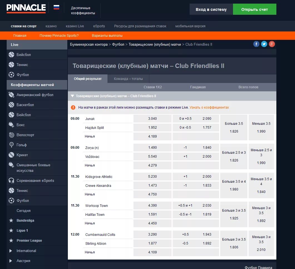Select Больше 3.5 at 1.826 for Junak match
This screenshot has height=269, width=295.
click(234, 128)
